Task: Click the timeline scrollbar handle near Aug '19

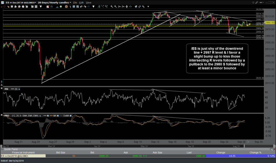Action: coord(244,146)
